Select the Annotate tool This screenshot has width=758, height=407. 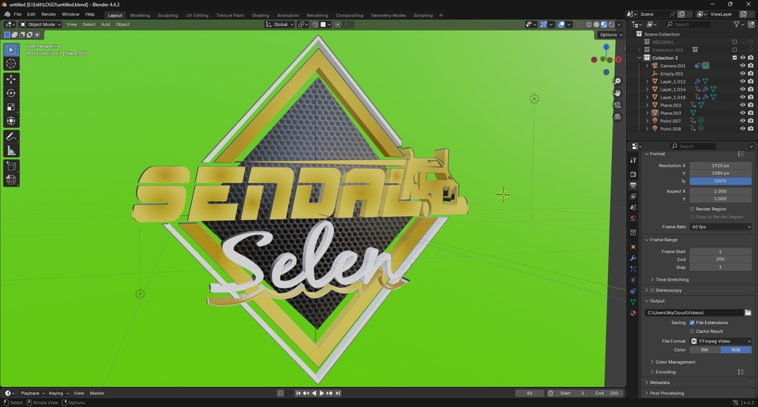tap(11, 137)
